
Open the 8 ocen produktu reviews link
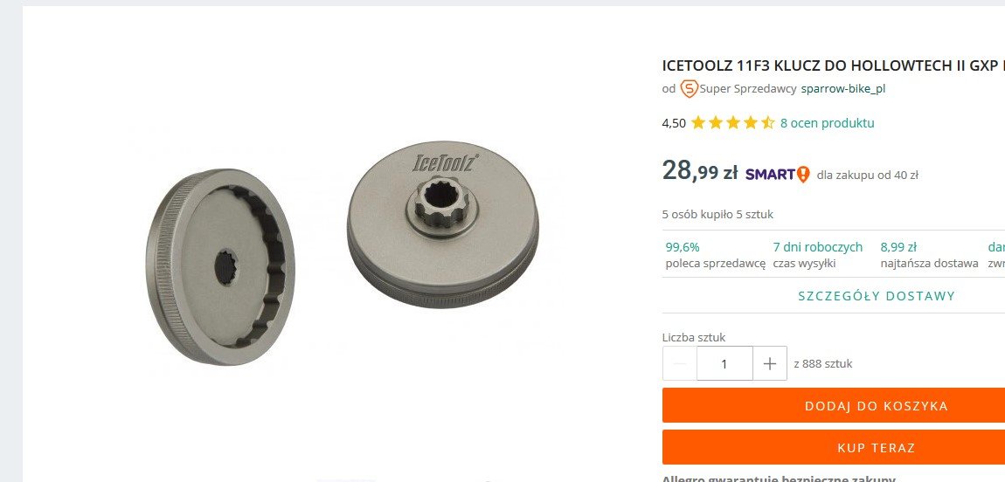827,123
